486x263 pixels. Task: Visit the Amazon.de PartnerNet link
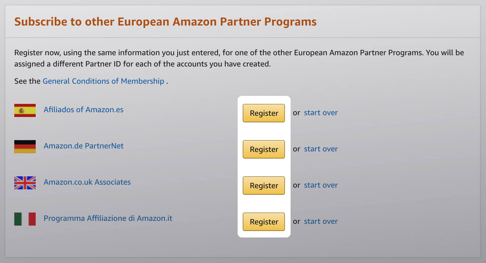(84, 146)
